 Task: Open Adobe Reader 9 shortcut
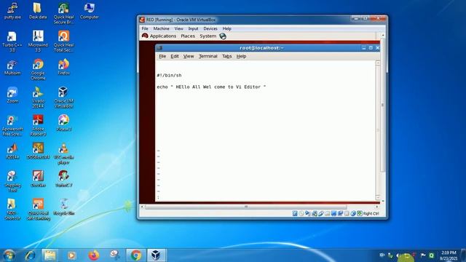click(x=38, y=125)
